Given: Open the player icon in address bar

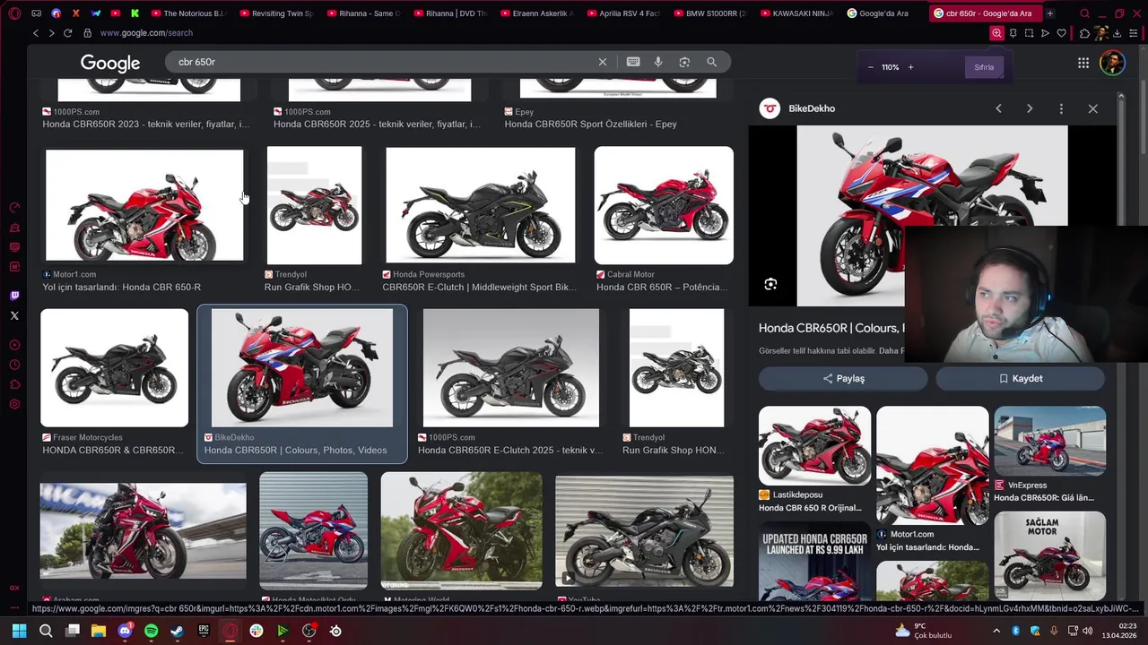Looking at the screenshot, I should [x=1045, y=33].
